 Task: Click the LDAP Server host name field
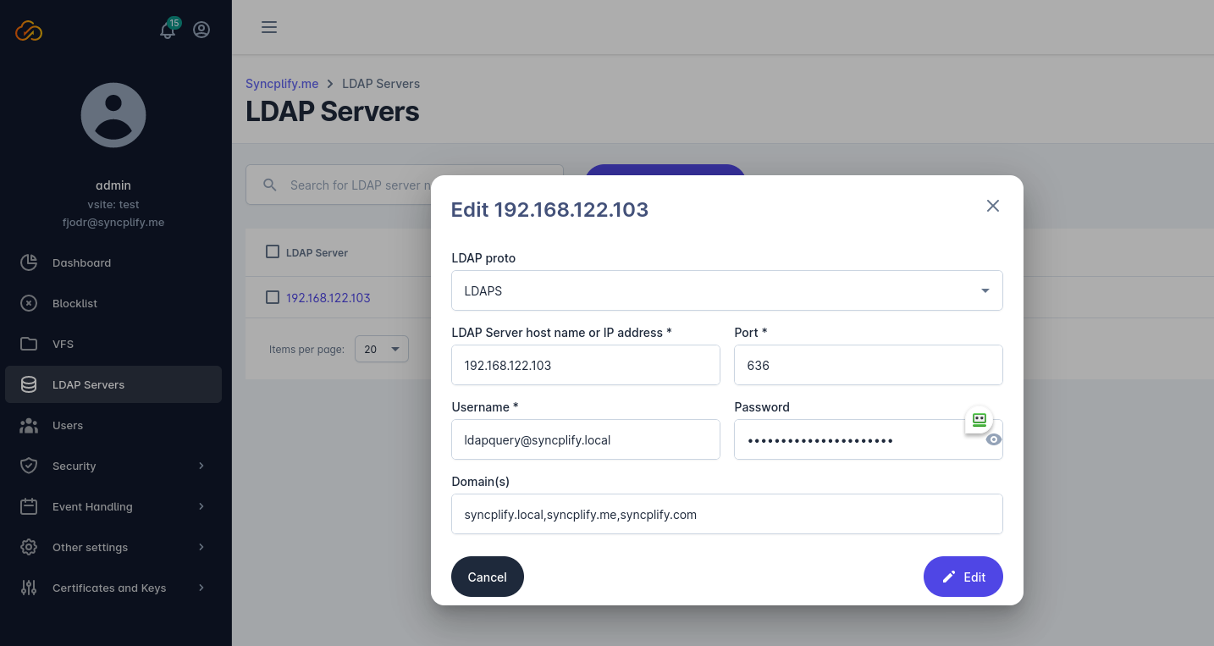(586, 365)
